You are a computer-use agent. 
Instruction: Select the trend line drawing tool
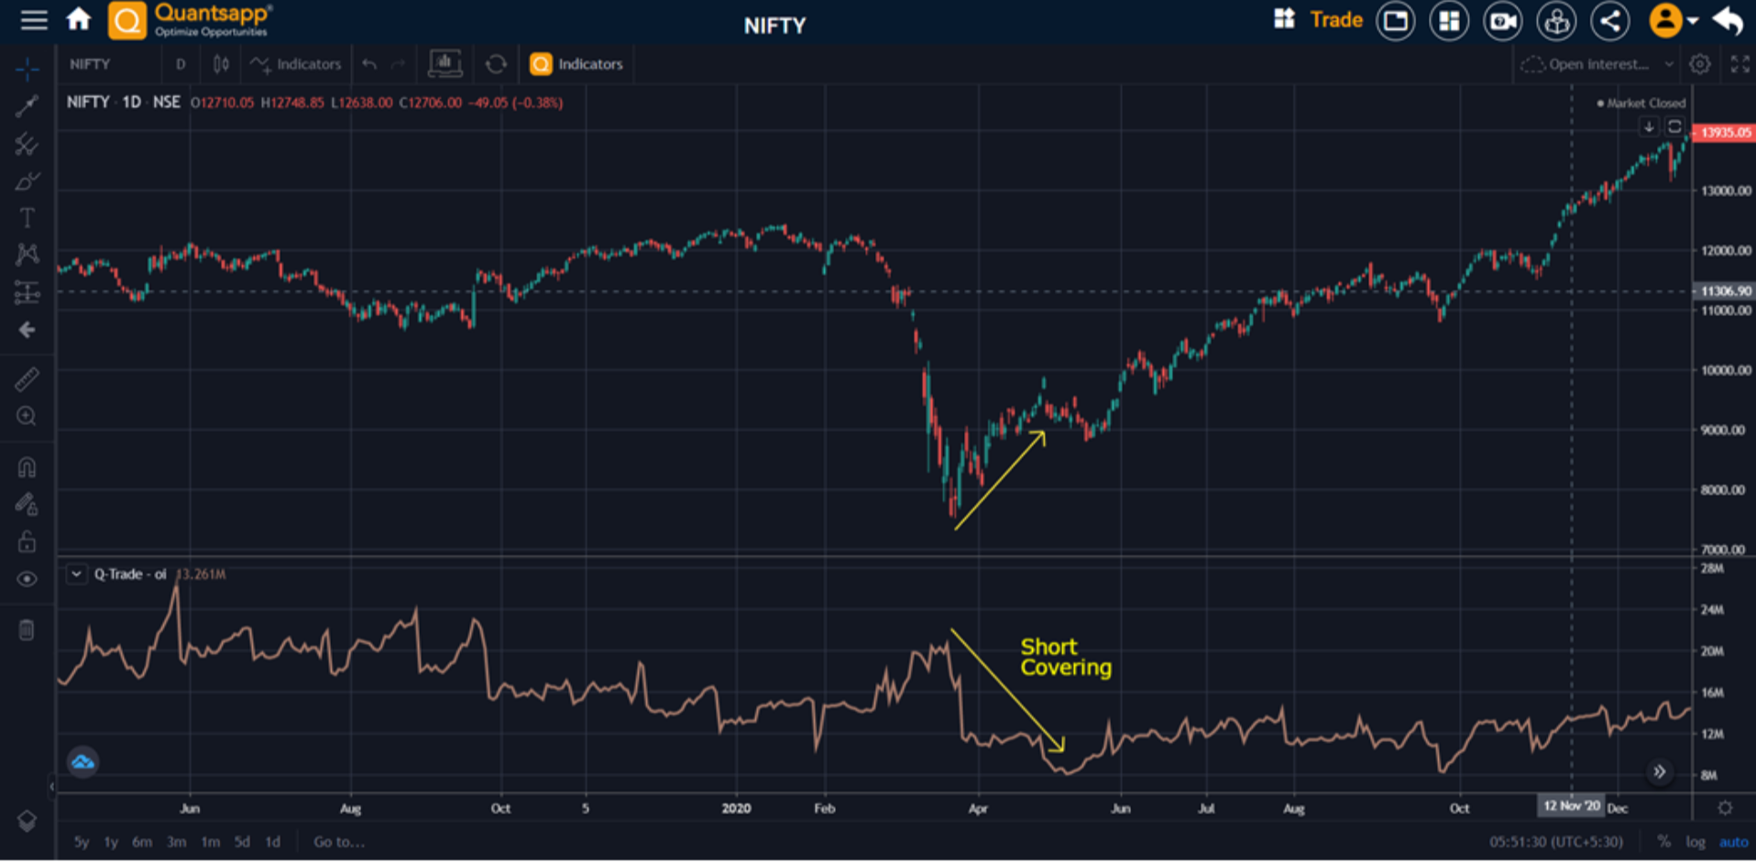(x=27, y=106)
